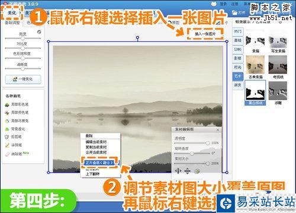Viewport: 296px width, 213px height.
Task: Adjust the 色彩饱和度 saturation slider
Action: pos(22,58)
